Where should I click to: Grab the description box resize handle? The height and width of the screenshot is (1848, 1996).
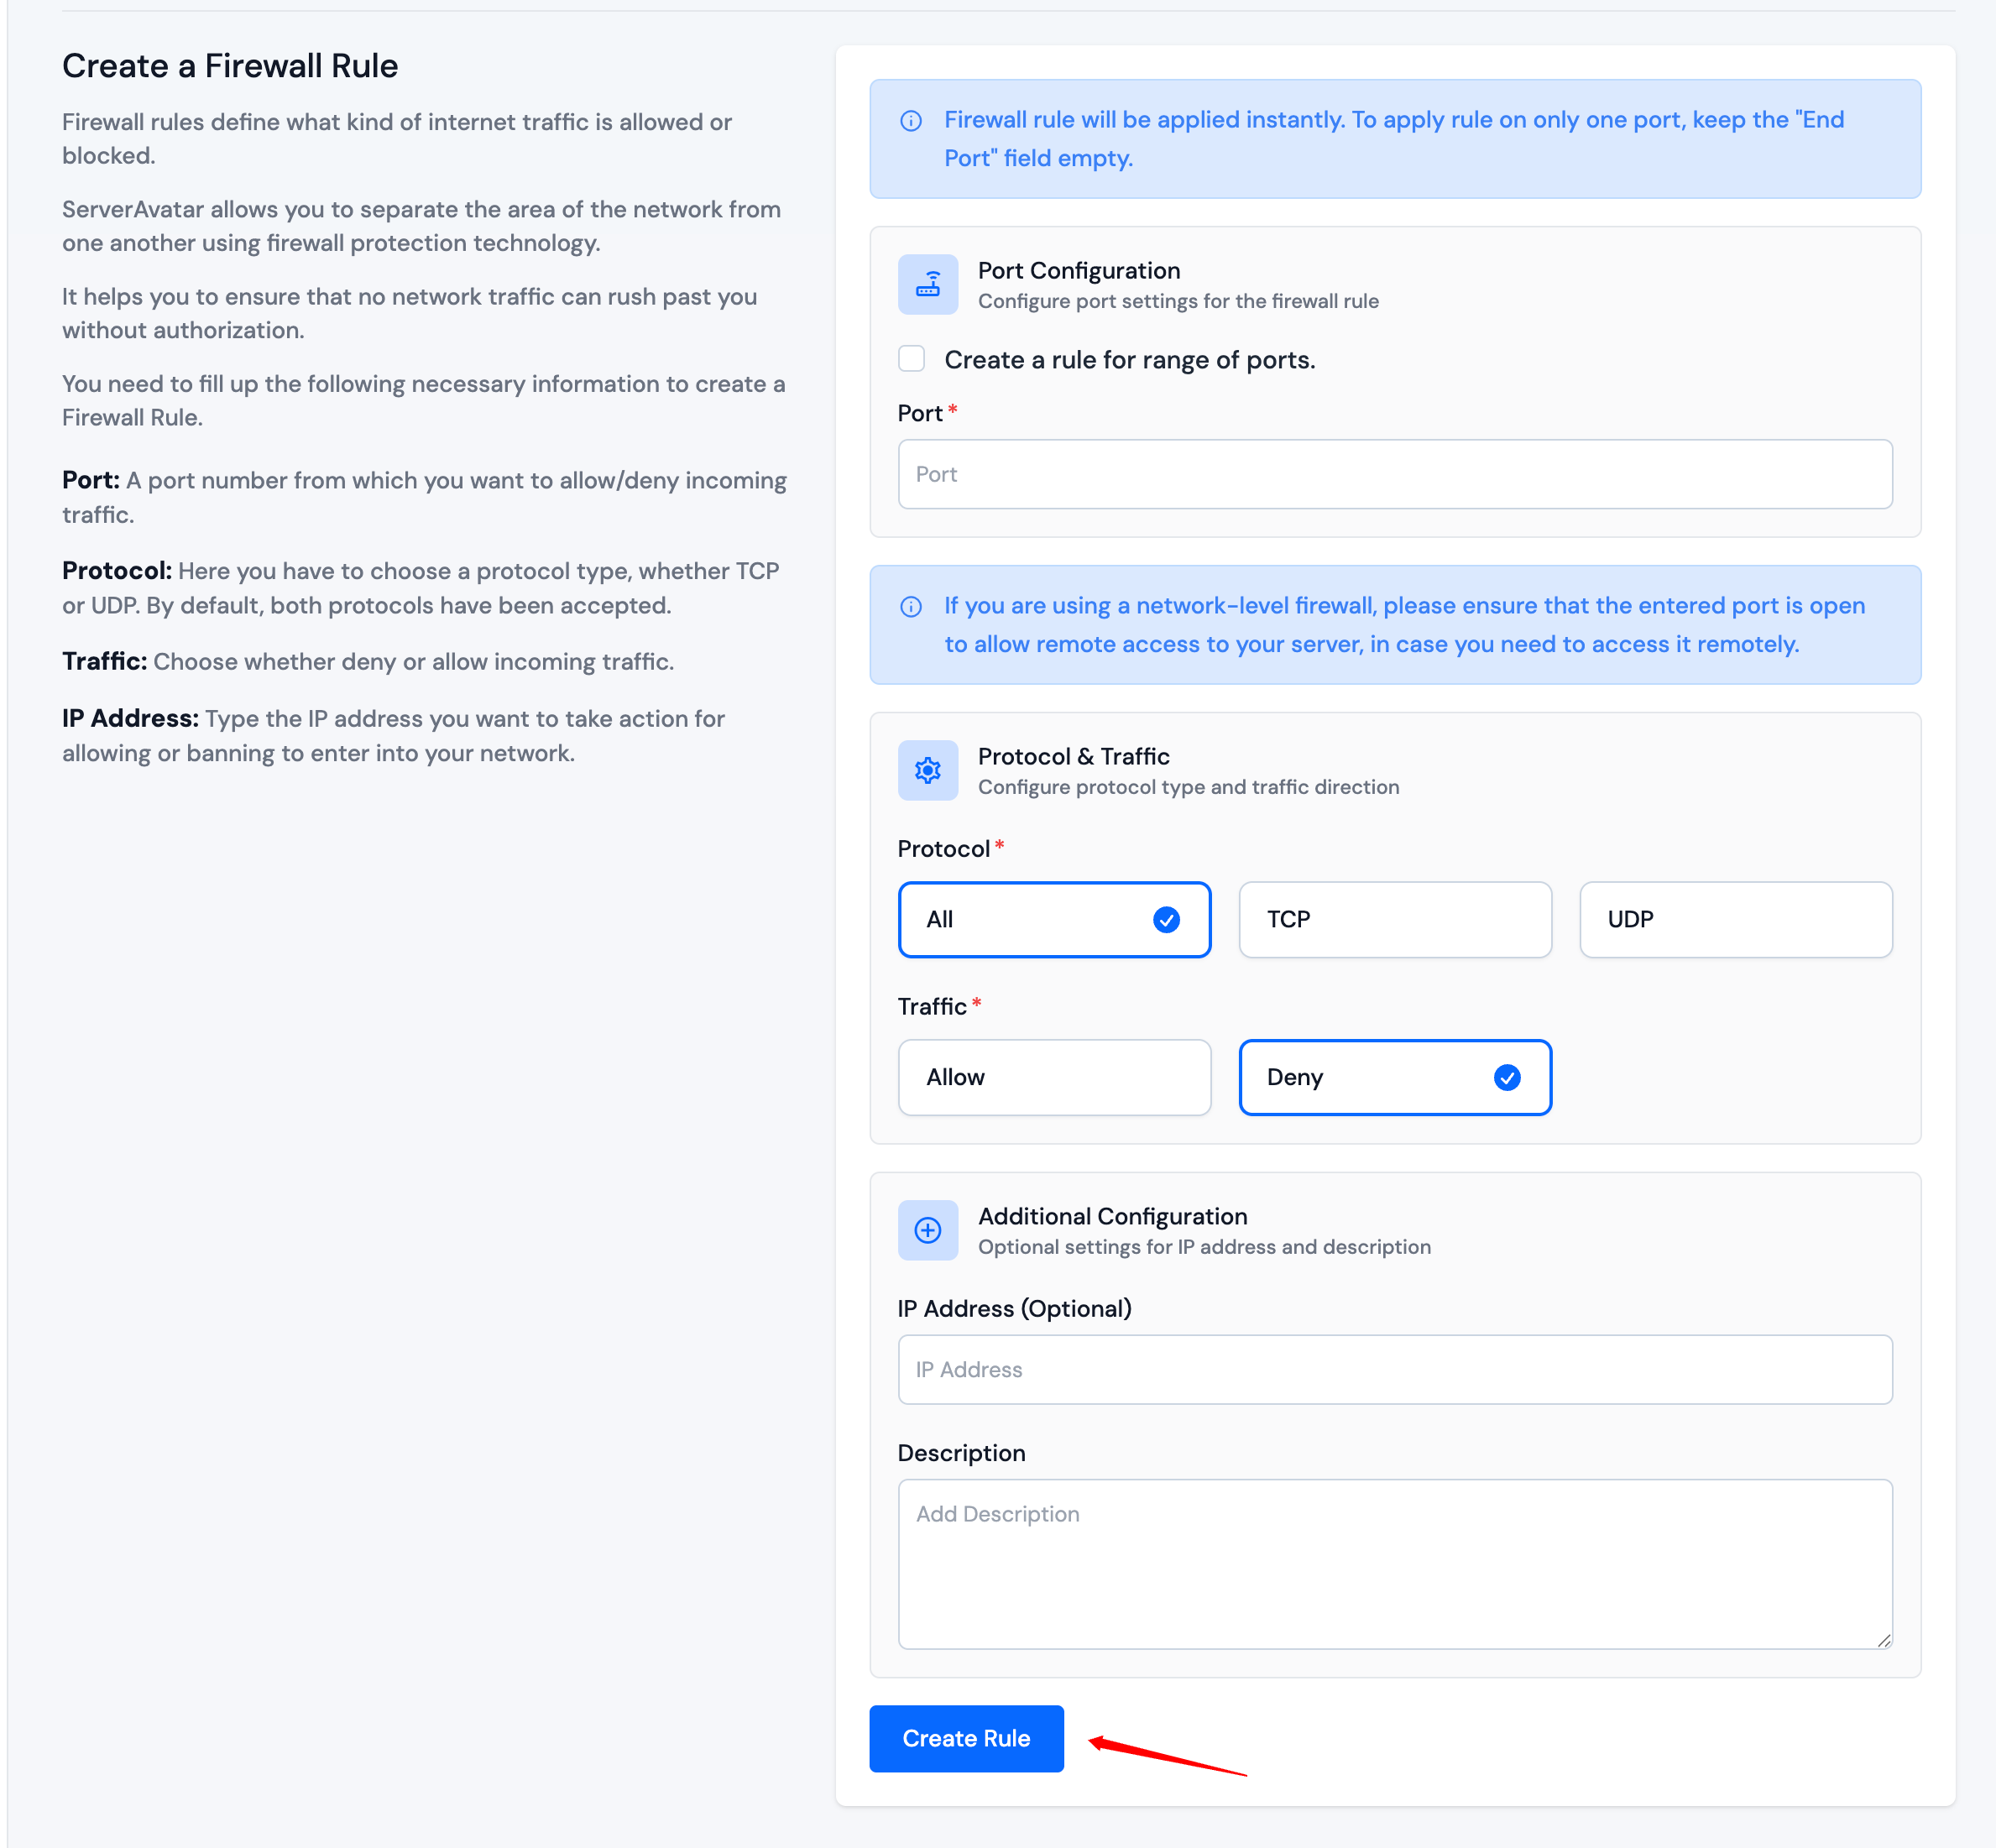[1883, 1640]
